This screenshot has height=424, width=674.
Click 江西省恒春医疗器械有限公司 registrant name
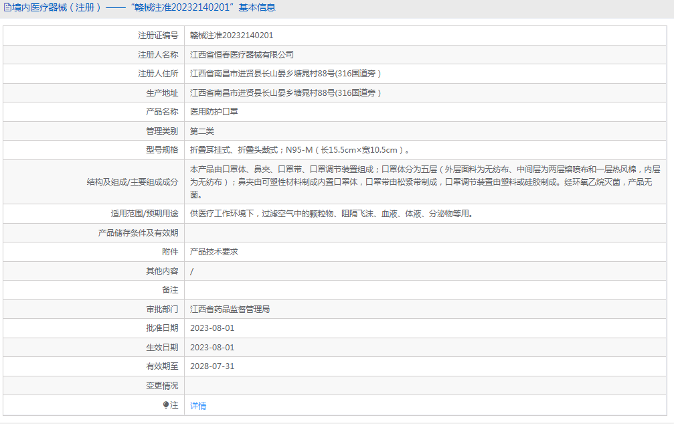pos(242,55)
